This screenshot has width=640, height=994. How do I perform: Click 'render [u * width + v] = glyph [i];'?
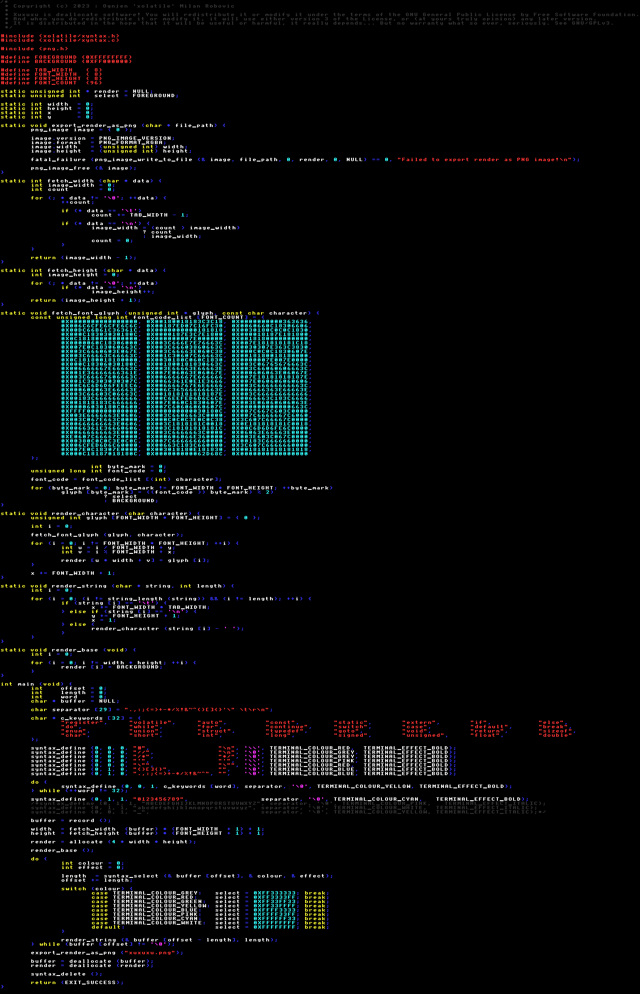(x=135, y=560)
